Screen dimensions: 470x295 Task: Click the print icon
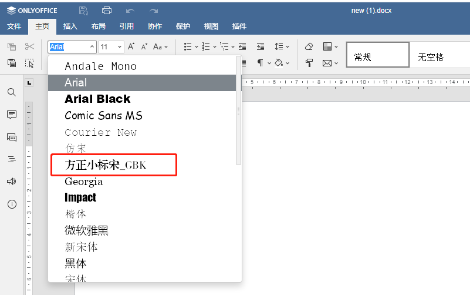click(x=107, y=11)
